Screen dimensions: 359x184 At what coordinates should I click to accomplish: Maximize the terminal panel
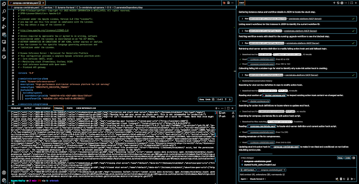point(228,108)
